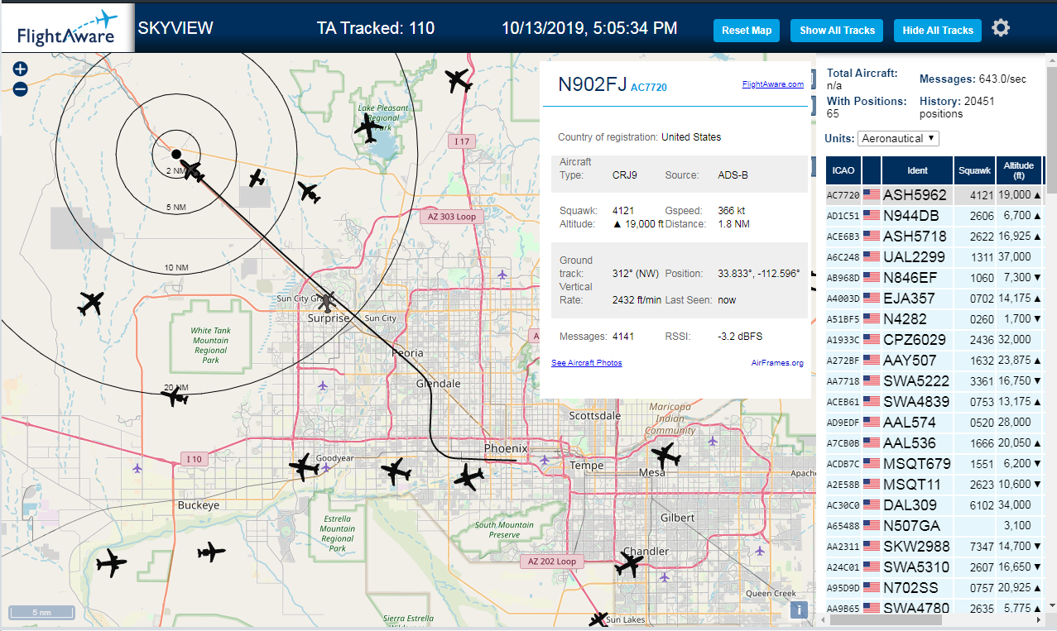
Task: Select the tracked aircraft near 2 NM ring
Action: [192, 171]
